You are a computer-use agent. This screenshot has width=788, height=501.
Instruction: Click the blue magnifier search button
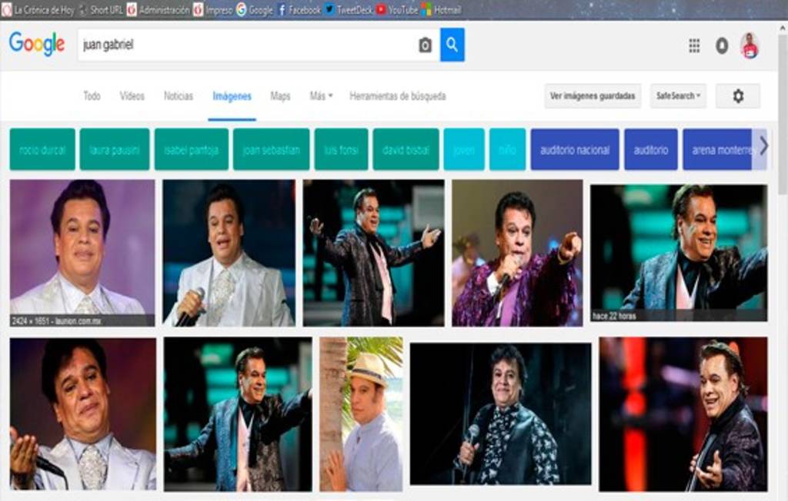(452, 45)
